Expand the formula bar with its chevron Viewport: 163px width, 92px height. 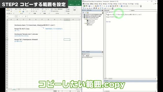(x=80, y=16)
